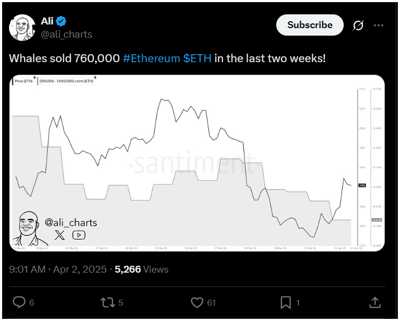The image size is (400, 321).
Task: Bookmark the post
Action: point(285,302)
